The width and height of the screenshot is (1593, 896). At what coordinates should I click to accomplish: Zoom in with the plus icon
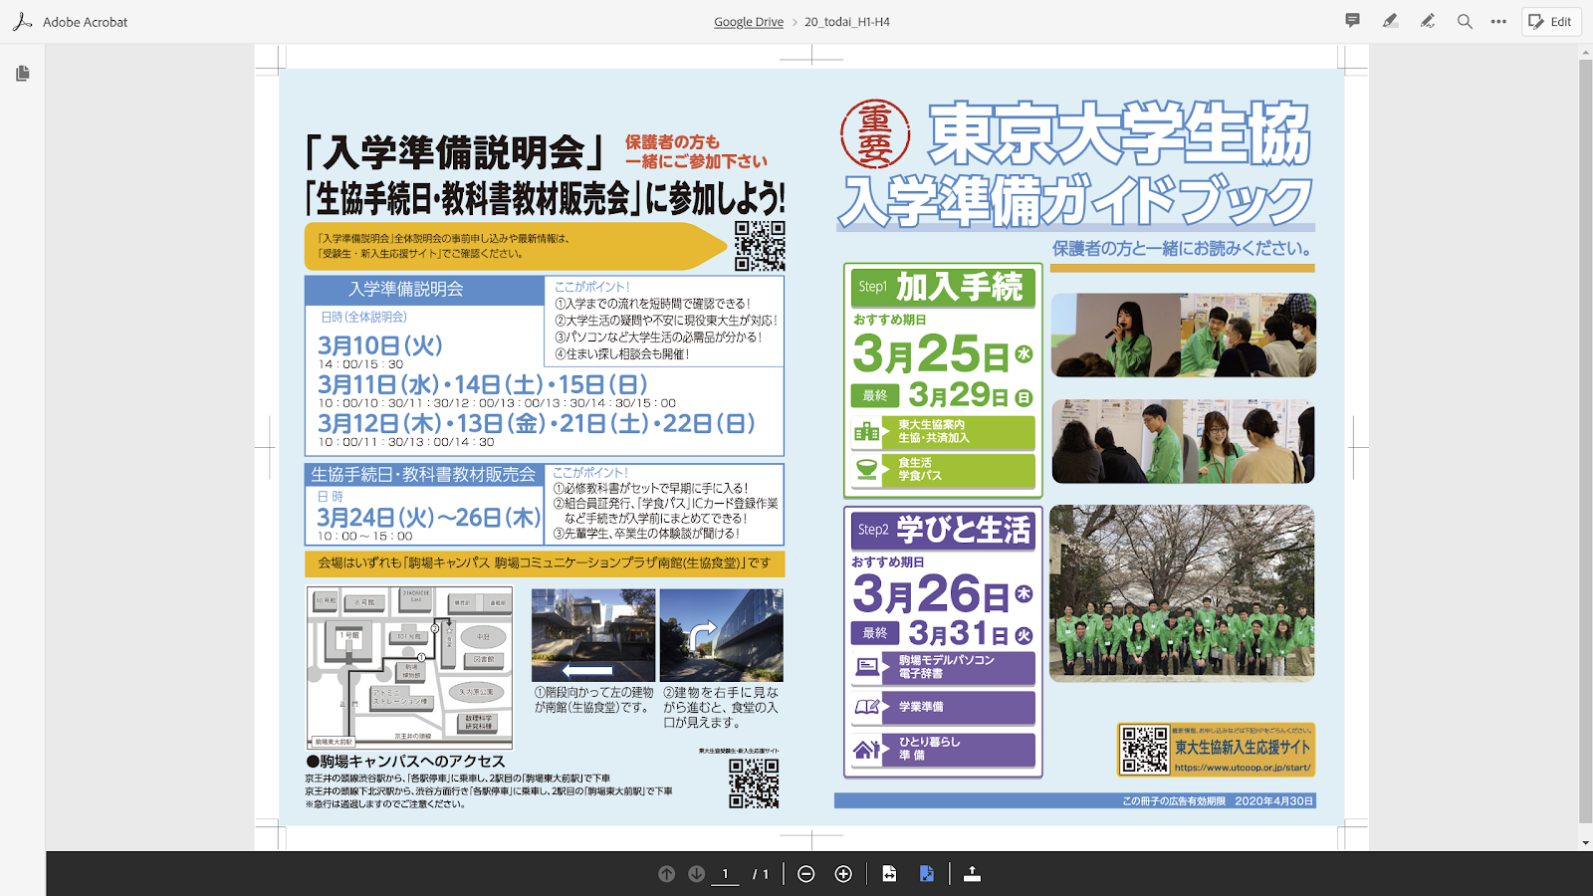(x=843, y=874)
